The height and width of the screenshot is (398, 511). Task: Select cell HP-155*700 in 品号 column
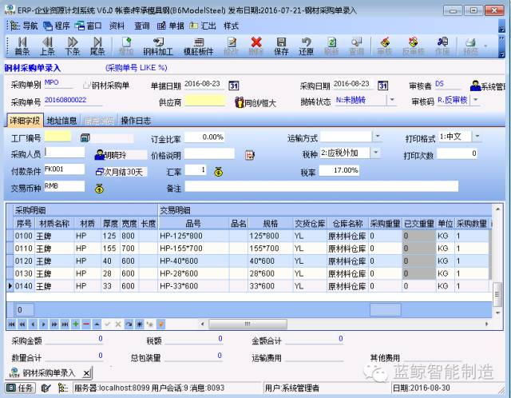[193, 249]
